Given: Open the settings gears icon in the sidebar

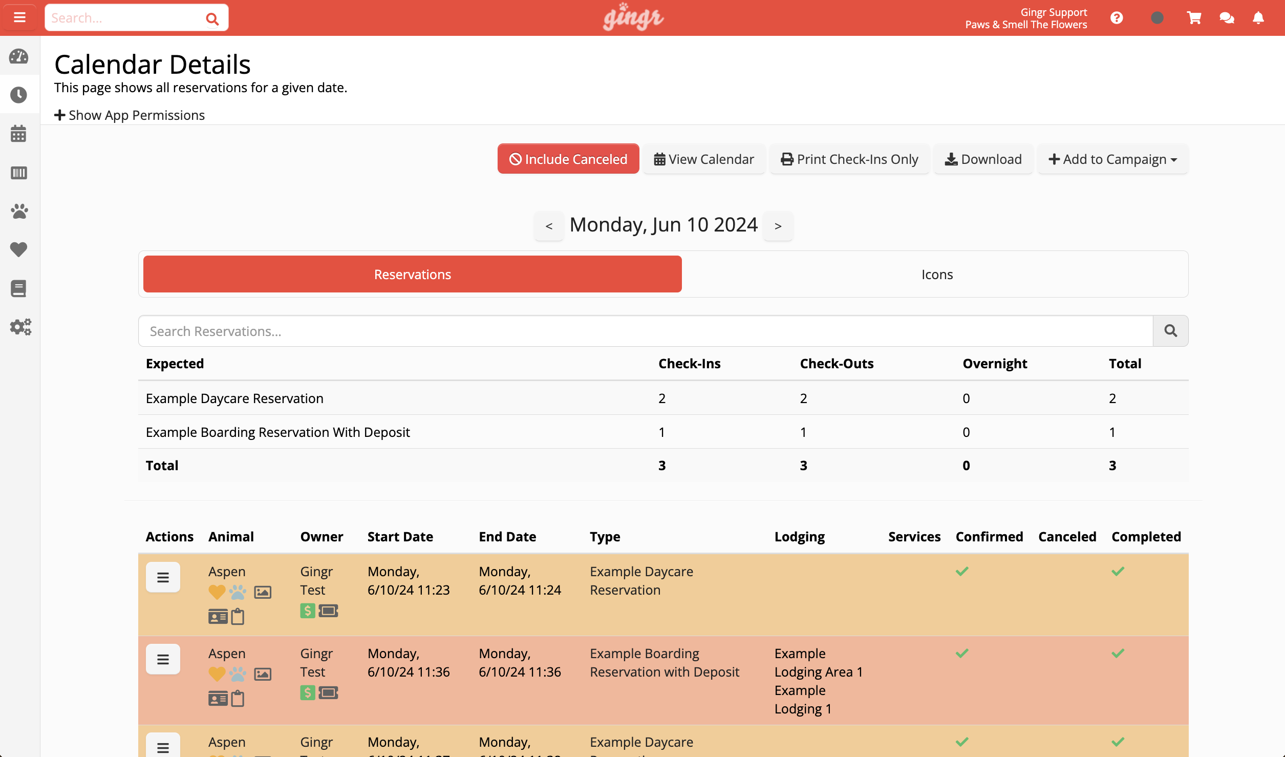Looking at the screenshot, I should click(19, 327).
